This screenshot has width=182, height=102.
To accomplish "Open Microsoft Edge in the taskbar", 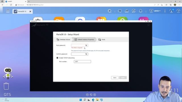I will click(93, 100).
